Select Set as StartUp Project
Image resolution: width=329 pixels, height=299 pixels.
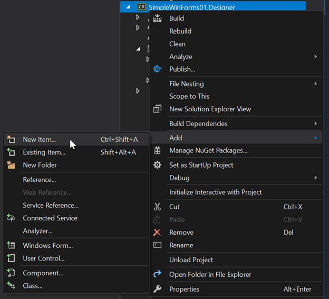pyautogui.click(x=236, y=165)
